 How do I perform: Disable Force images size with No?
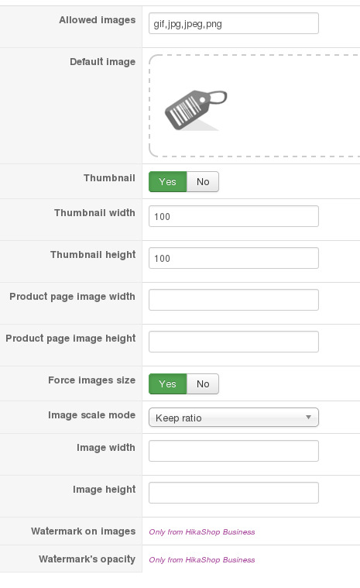coord(203,384)
